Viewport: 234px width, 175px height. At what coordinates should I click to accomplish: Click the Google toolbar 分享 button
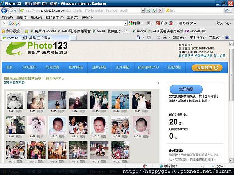pyautogui.click(x=161, y=23)
